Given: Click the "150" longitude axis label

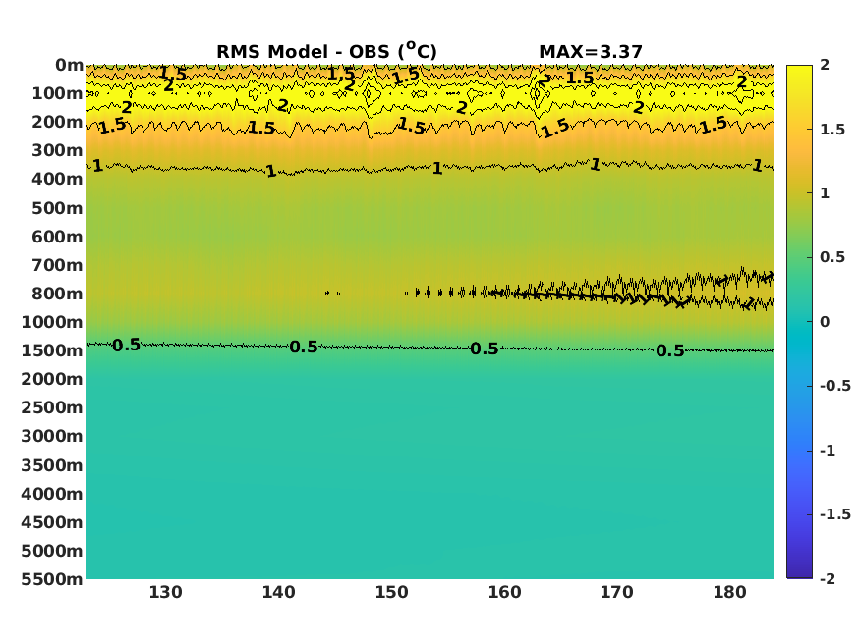Looking at the screenshot, I should click(x=391, y=593).
